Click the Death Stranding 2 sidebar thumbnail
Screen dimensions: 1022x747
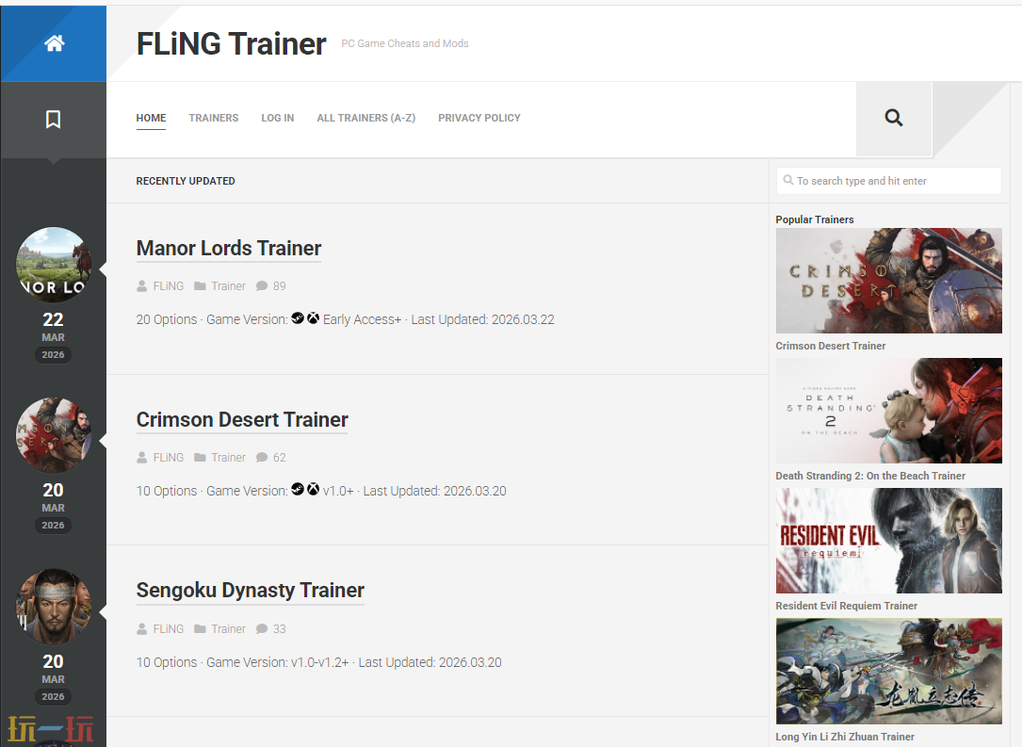(x=888, y=411)
